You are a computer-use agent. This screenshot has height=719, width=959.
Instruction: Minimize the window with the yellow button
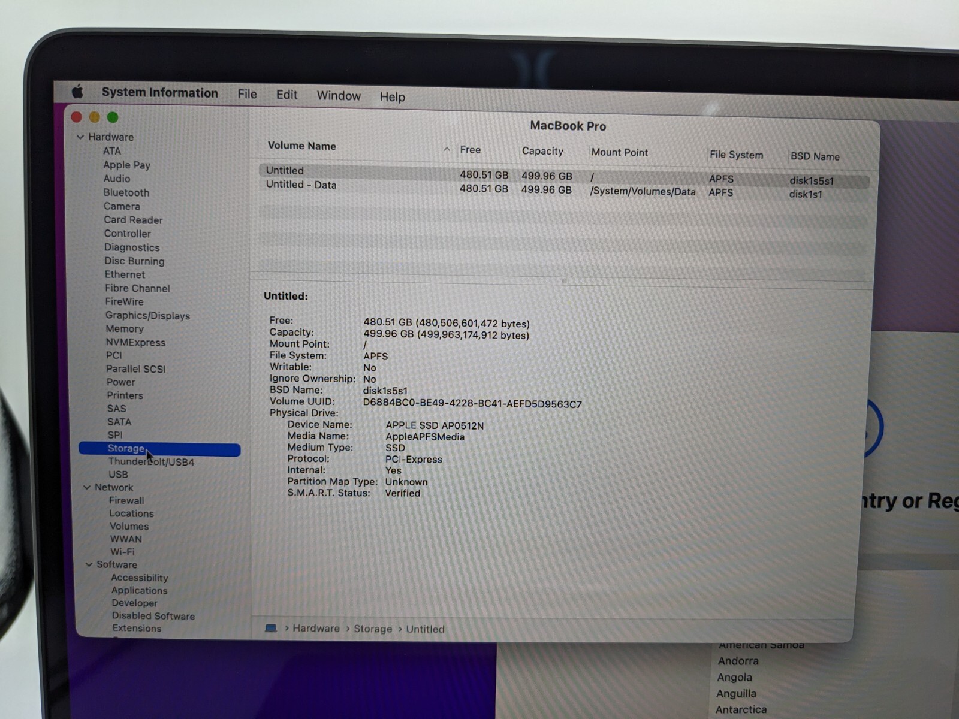tap(95, 117)
